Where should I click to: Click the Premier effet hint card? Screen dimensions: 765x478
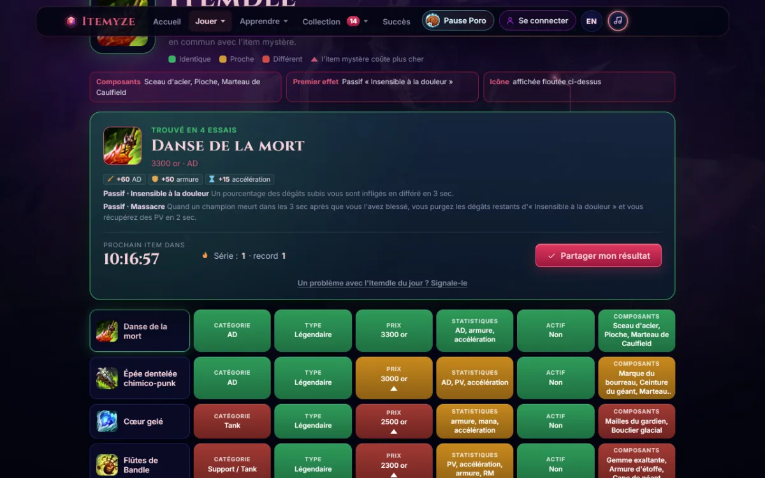pos(382,87)
